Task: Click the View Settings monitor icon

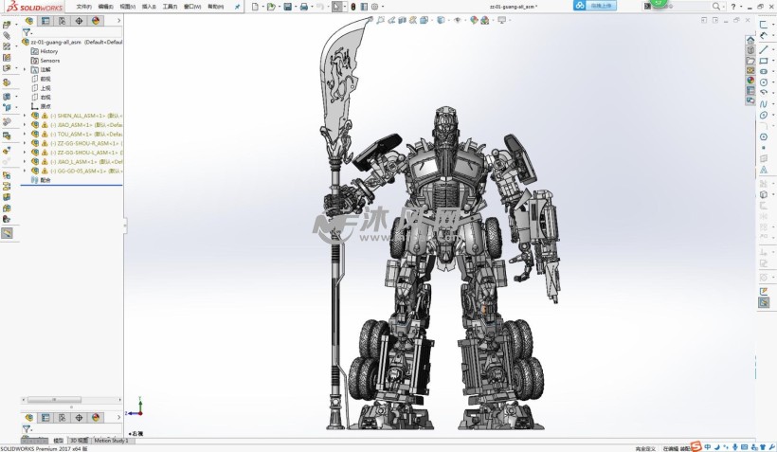Action: [502, 20]
